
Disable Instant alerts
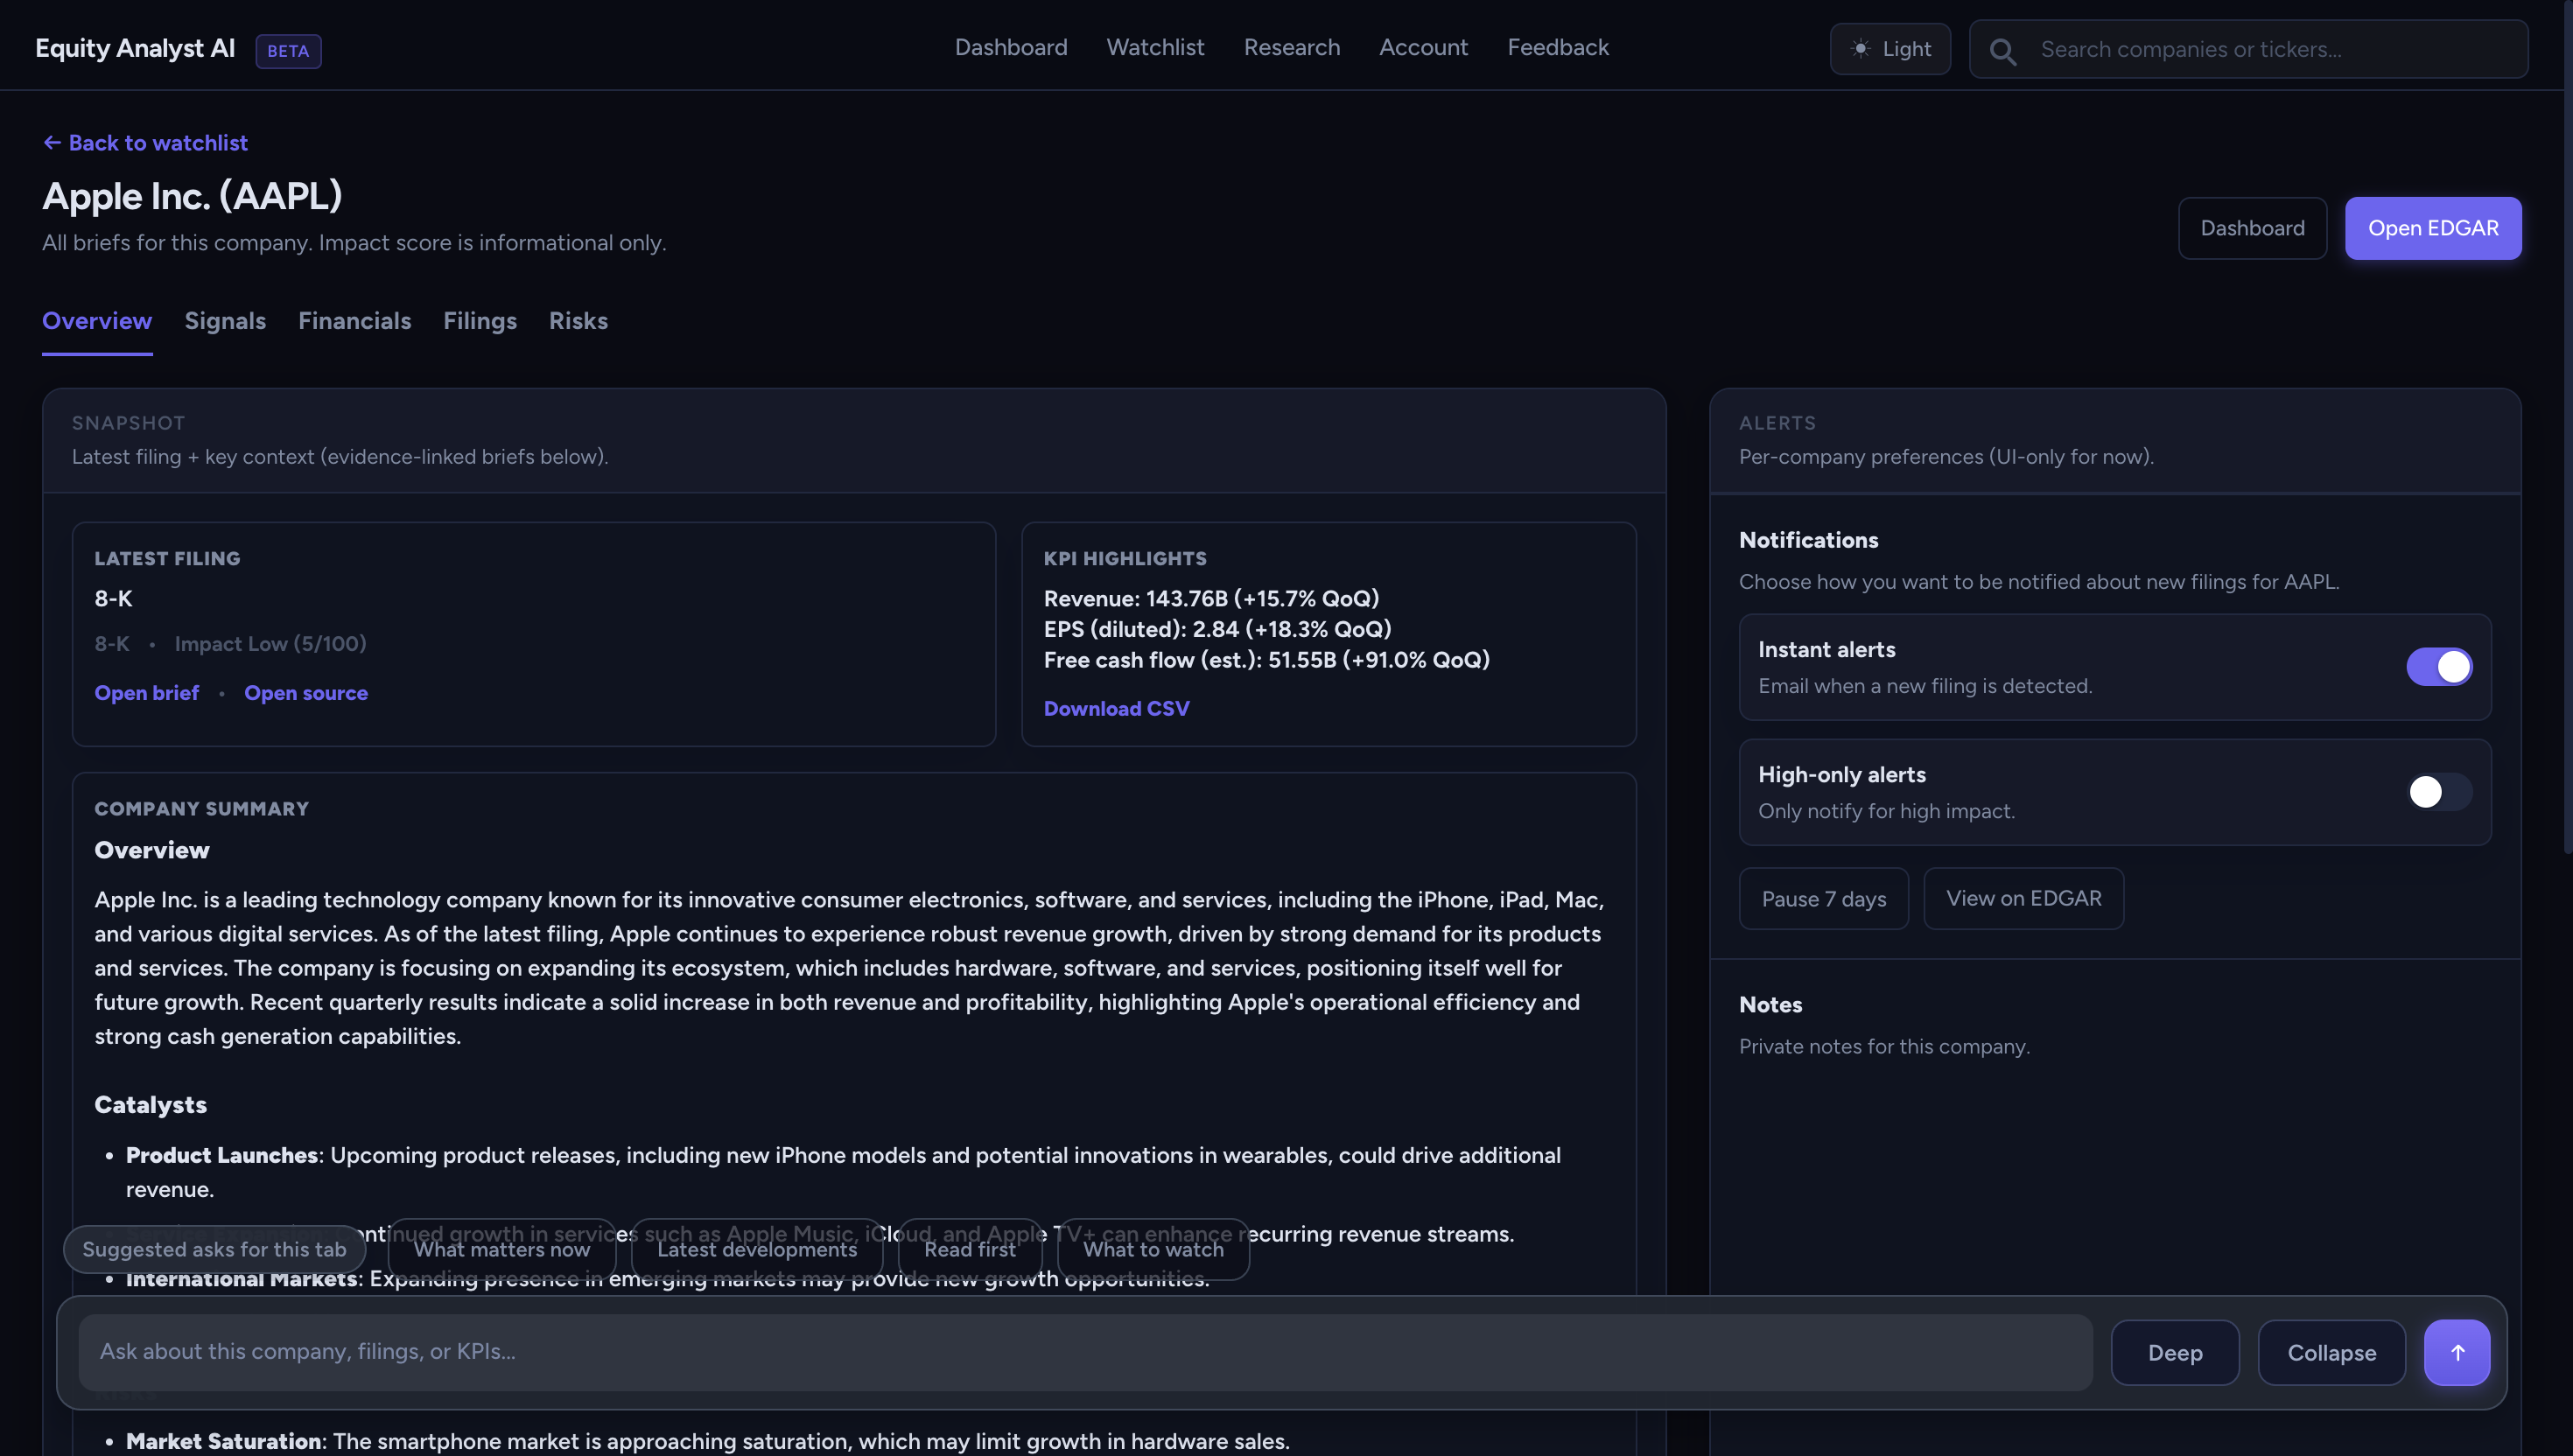point(2438,667)
